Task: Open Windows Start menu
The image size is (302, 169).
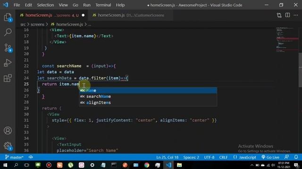Action: 5,165
